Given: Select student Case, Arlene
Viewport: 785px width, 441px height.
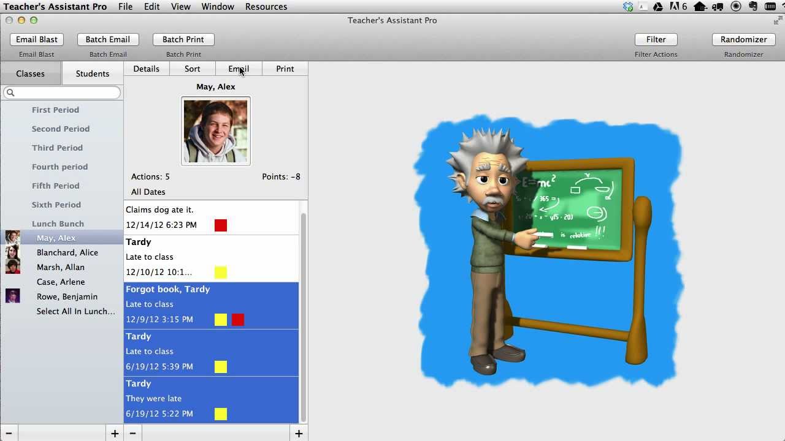Looking at the screenshot, I should [61, 282].
